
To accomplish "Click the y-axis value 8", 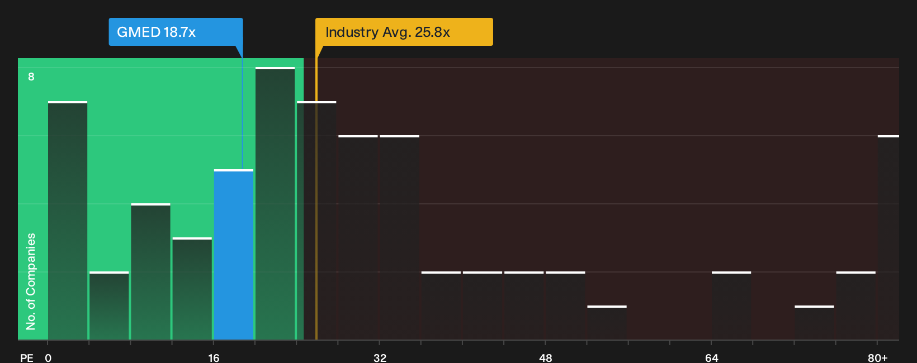I will [x=31, y=77].
